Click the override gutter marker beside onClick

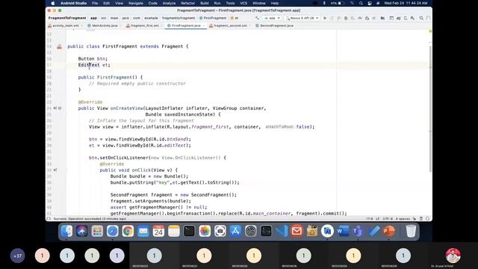click(55, 170)
